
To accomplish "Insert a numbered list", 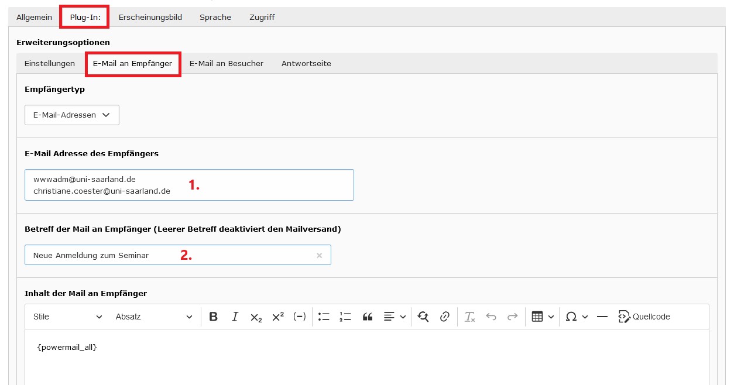I will pos(345,317).
